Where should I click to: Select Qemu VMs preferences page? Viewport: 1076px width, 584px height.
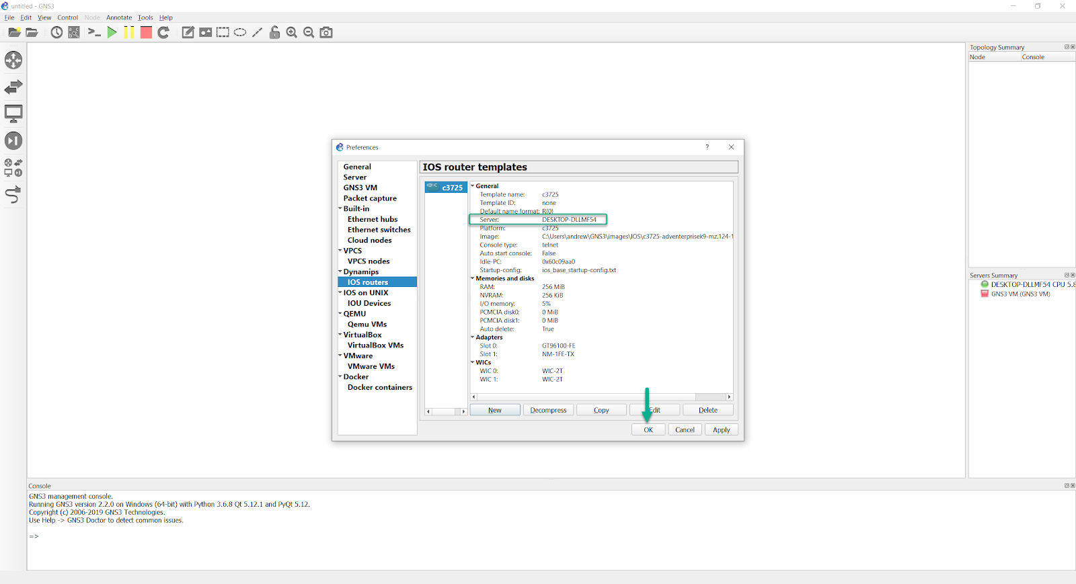367,324
